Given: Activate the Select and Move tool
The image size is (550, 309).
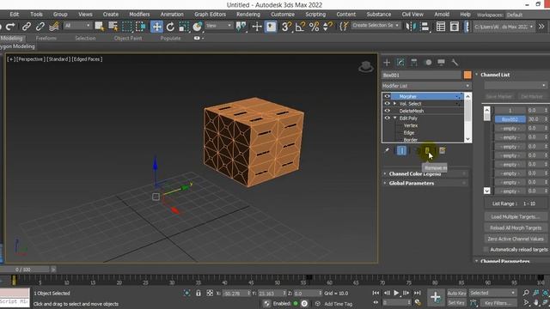Looking at the screenshot, I should tap(156, 27).
